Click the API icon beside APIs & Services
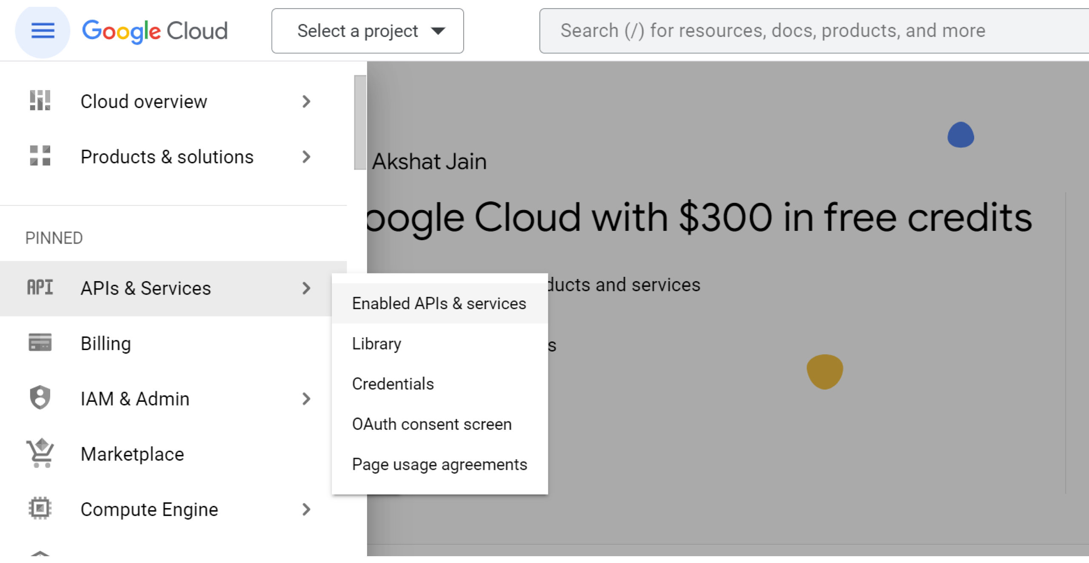This screenshot has height=563, width=1089. [x=40, y=287]
